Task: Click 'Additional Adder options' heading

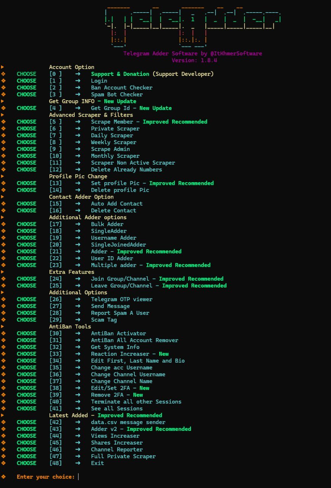Action: tap(88, 218)
